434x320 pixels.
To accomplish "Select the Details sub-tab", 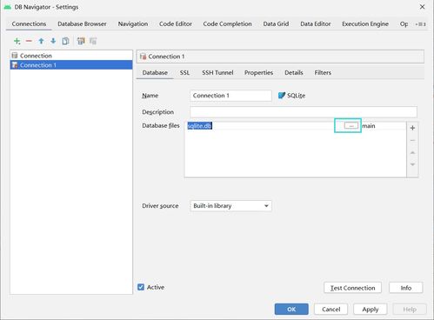I will [x=294, y=73].
